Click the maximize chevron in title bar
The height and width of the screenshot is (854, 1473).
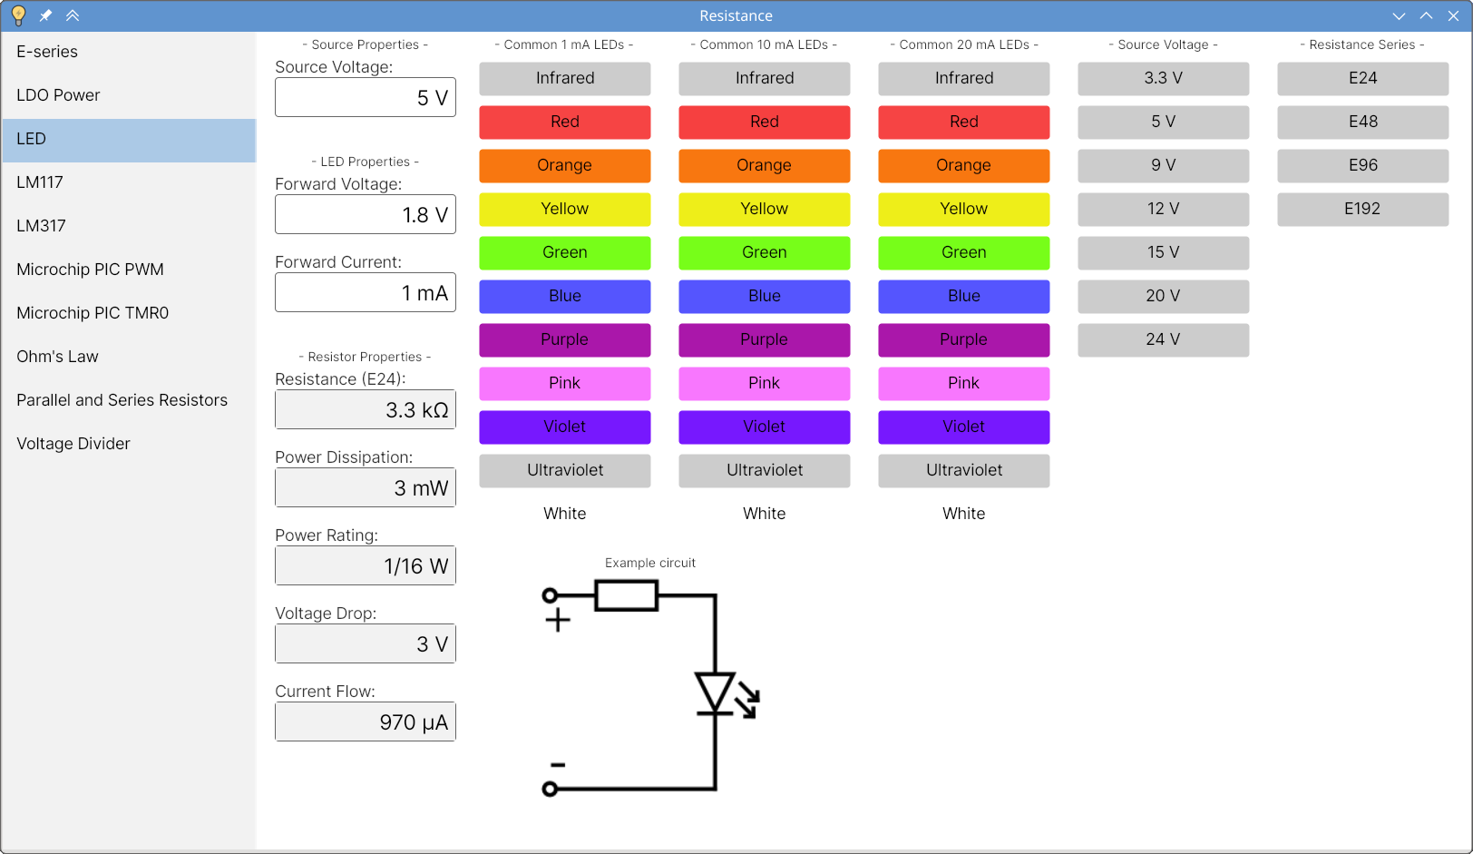(1426, 15)
